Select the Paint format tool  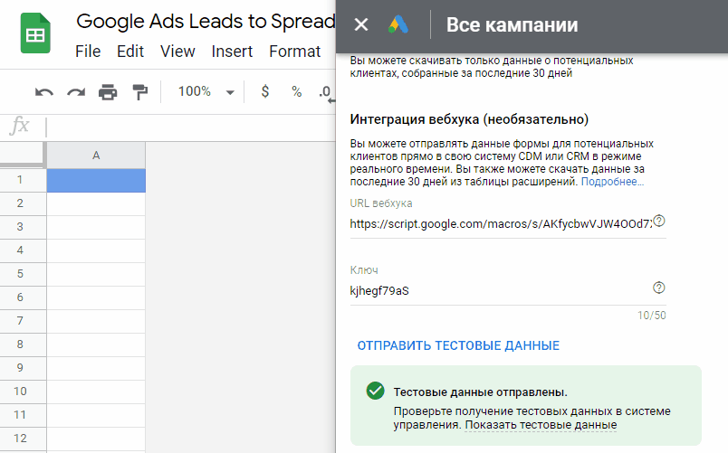coord(139,92)
